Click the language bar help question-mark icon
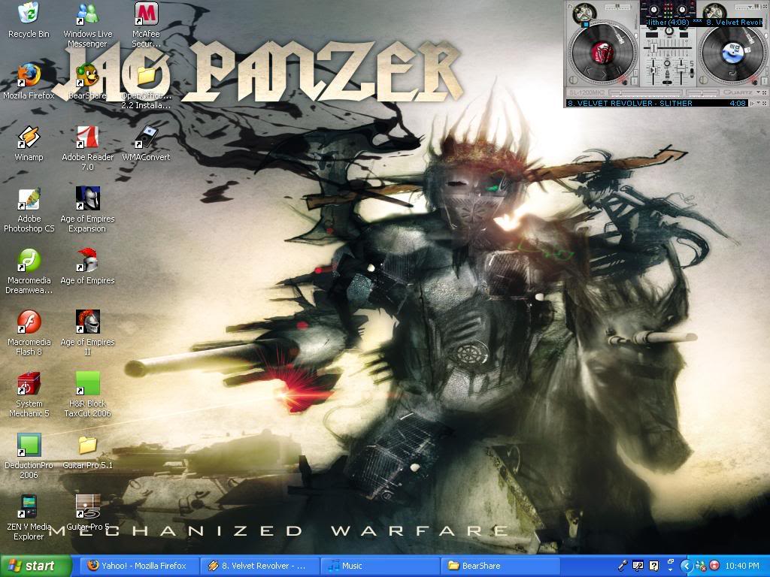Screen dimensions: 770x577 coord(653,566)
